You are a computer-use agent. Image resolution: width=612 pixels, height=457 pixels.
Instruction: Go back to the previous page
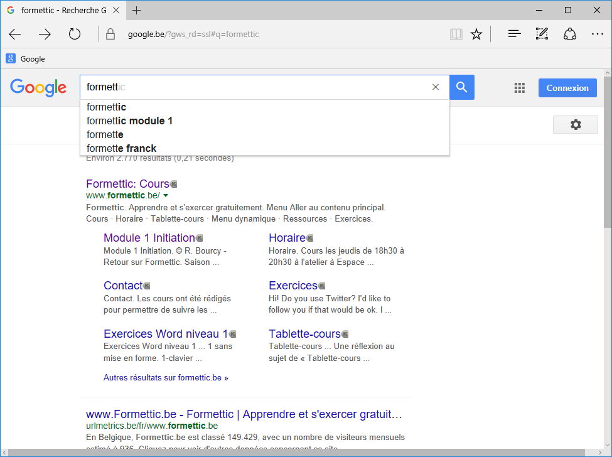(15, 35)
